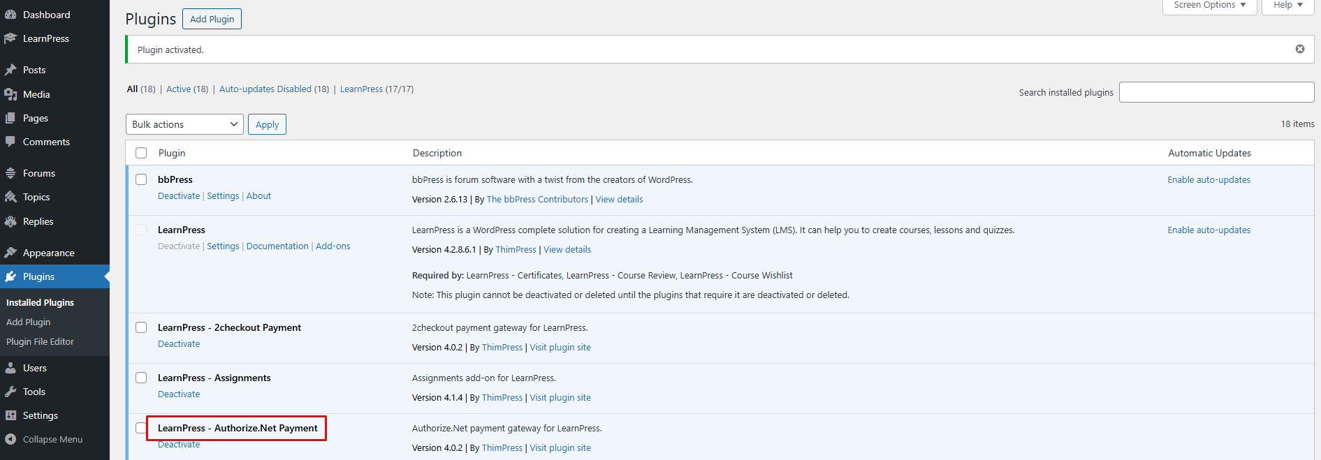Enable auto-updates for bbPress
The height and width of the screenshot is (460, 1321).
(x=1209, y=179)
